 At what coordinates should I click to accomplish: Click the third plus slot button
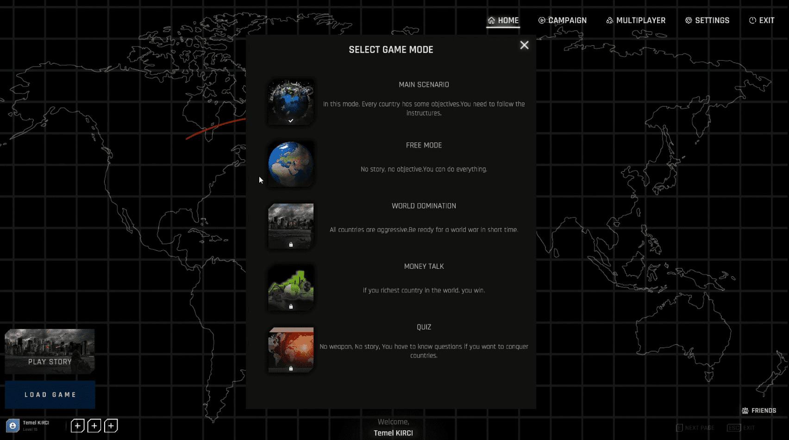[111, 426]
